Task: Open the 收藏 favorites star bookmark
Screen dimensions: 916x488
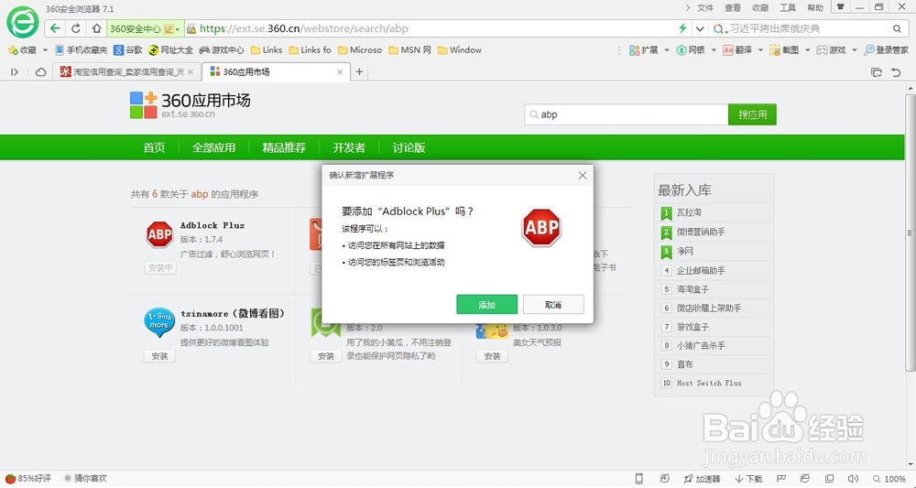Action: [22, 50]
